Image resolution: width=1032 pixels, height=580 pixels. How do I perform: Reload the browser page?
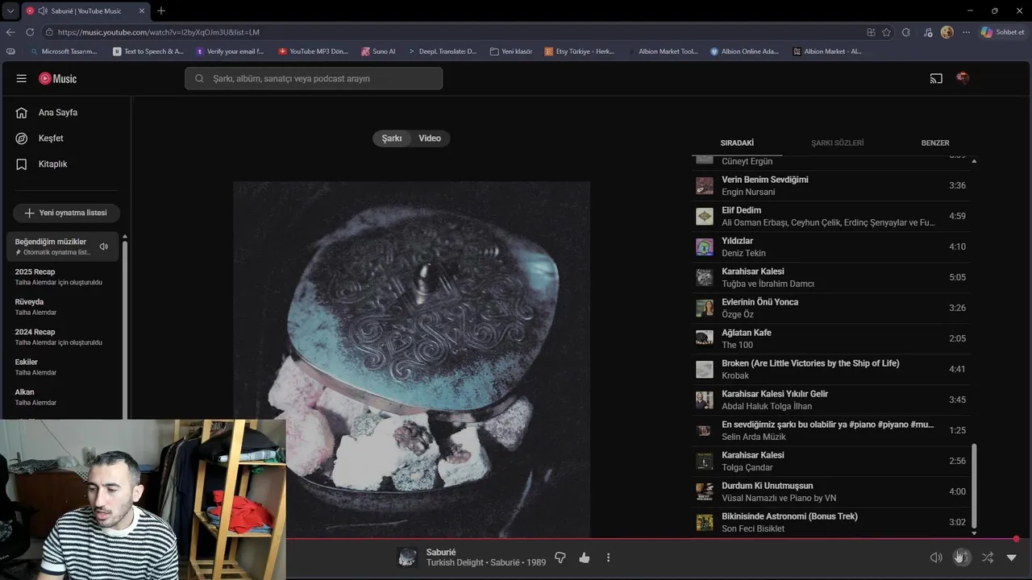pyautogui.click(x=30, y=32)
